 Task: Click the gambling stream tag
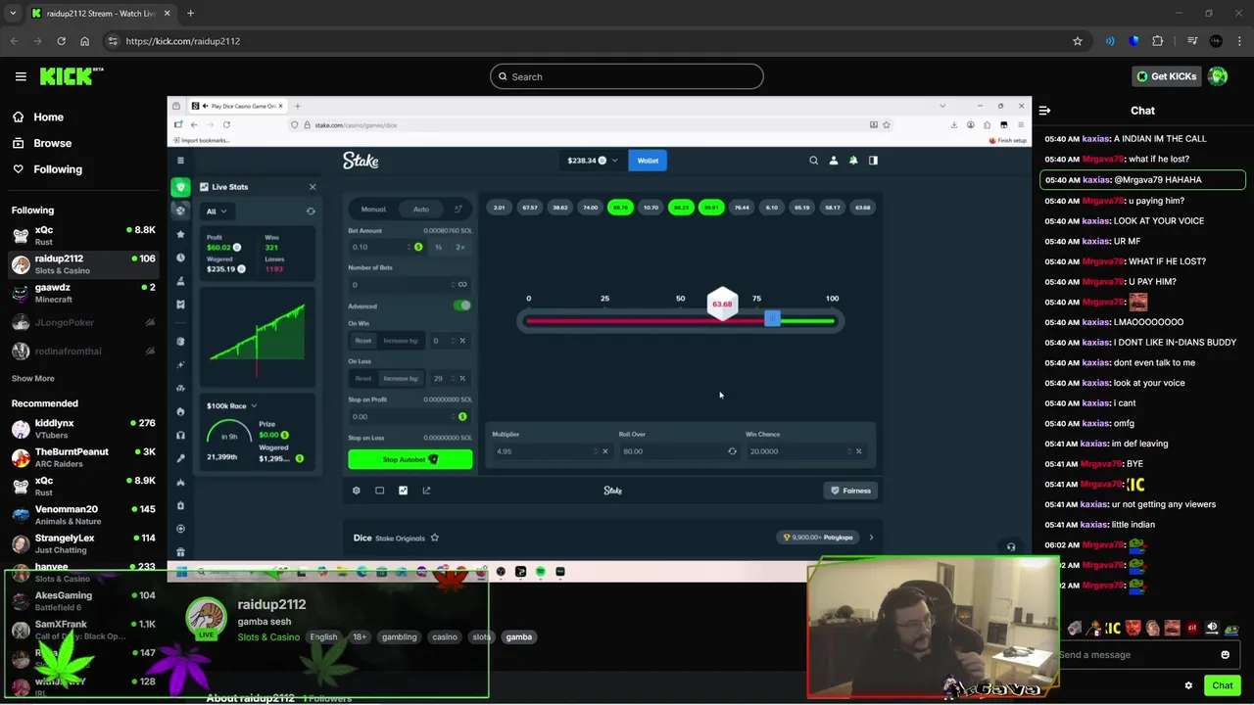pos(399,637)
